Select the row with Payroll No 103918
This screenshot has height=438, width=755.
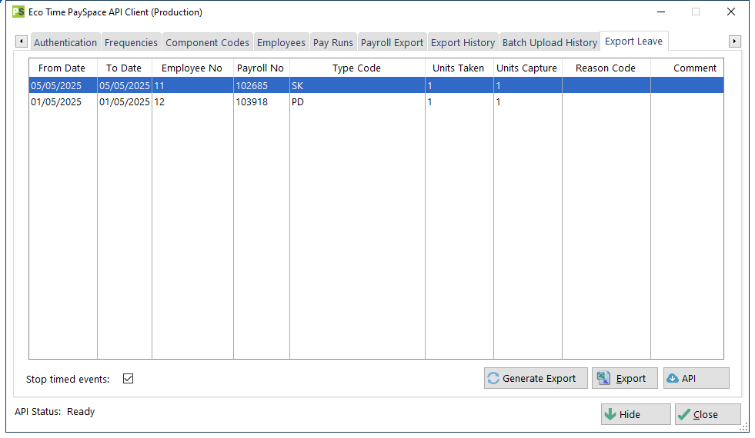coord(252,101)
